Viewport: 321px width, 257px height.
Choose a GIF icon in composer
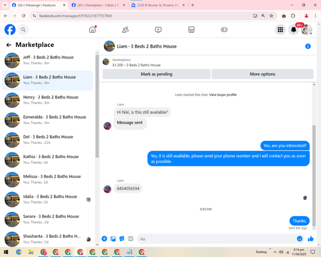click(130, 238)
